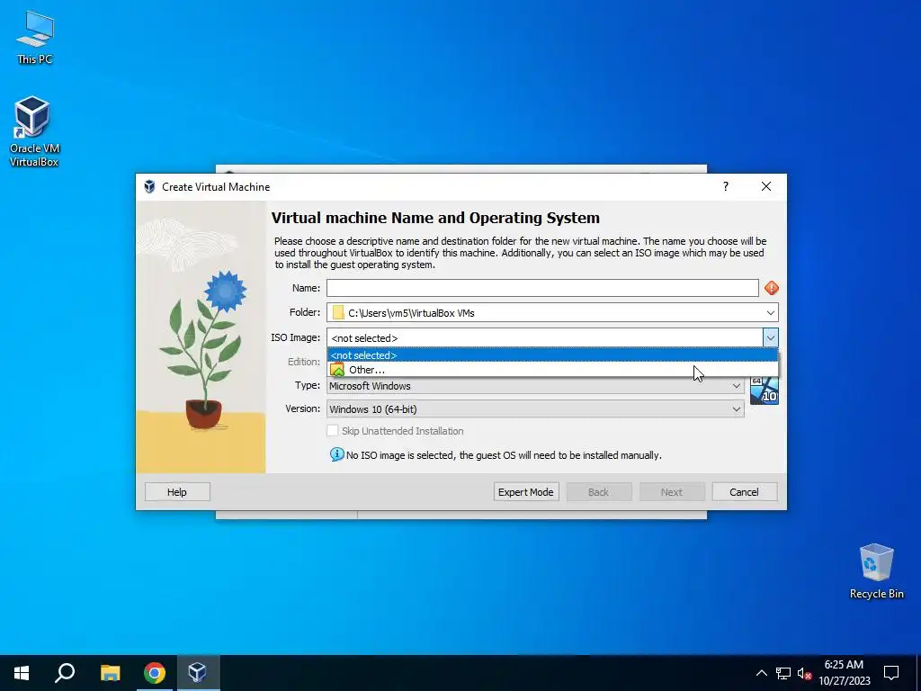Viewport: 921px width, 691px height.
Task: Cancel the Create Virtual Machine wizard
Action: (744, 492)
